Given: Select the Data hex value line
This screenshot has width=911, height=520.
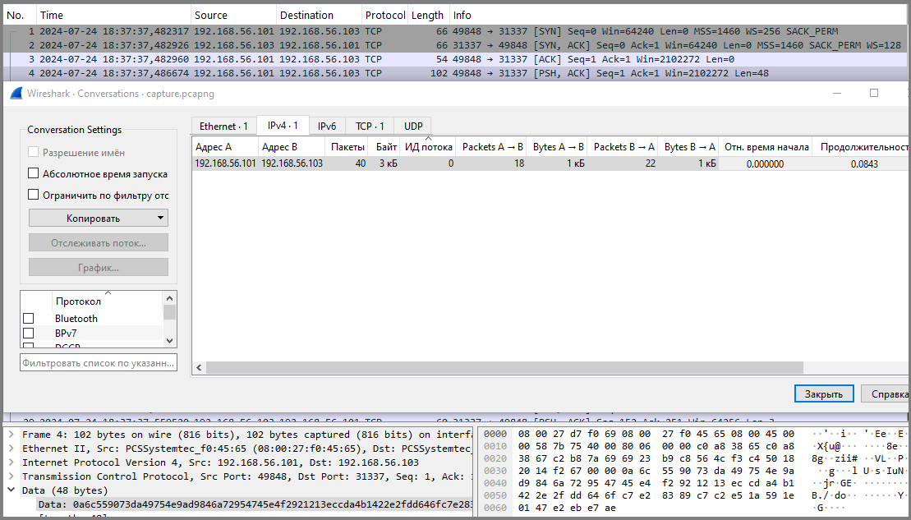Looking at the screenshot, I should [255, 504].
